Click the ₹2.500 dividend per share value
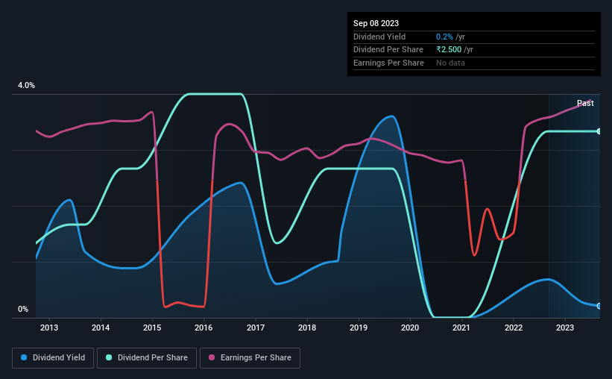The width and height of the screenshot is (612, 379). click(449, 50)
